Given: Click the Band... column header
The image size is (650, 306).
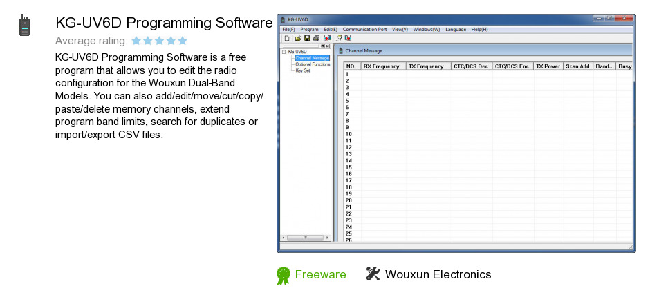Looking at the screenshot, I should coord(604,66).
